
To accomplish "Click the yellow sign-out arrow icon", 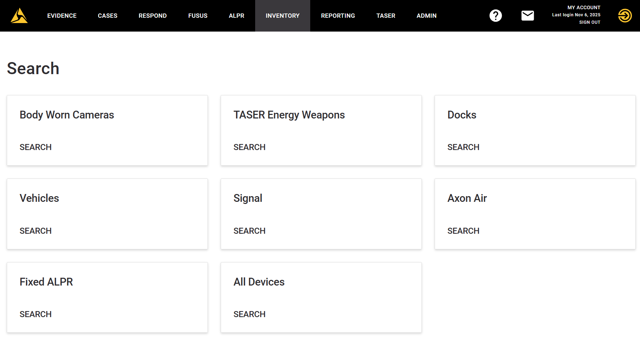I will click(x=625, y=16).
